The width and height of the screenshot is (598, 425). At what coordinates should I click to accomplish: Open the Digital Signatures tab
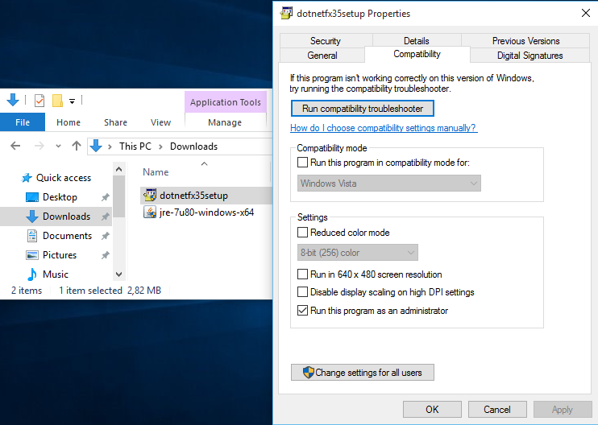[529, 56]
